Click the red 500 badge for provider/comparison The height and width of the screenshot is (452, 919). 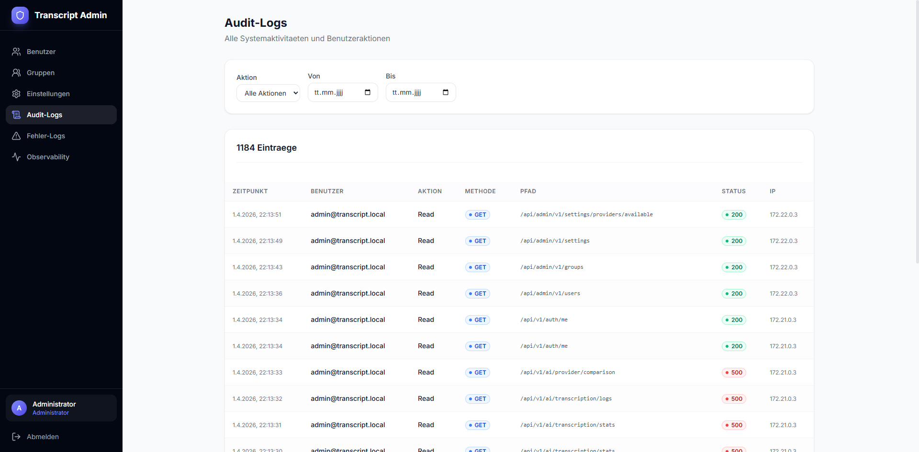734,373
